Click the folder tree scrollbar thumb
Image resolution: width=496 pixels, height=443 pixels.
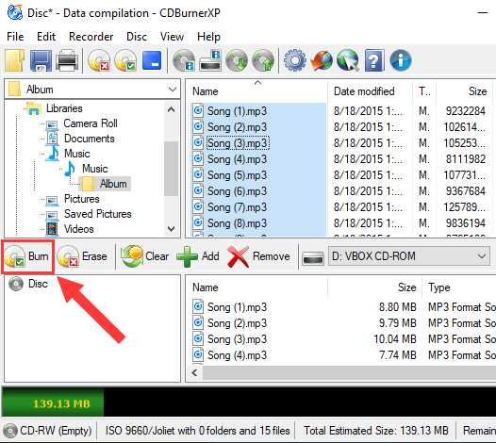tap(171, 169)
